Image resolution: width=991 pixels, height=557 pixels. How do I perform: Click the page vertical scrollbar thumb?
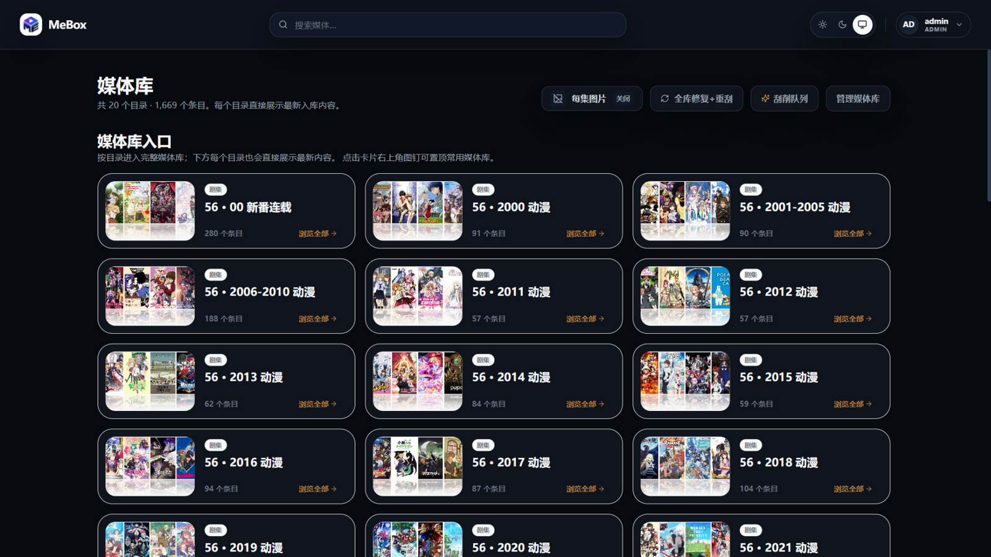pos(989,126)
